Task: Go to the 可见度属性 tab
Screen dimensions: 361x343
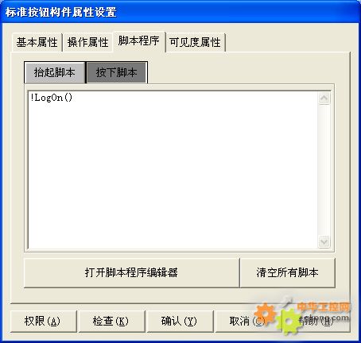Action: click(196, 42)
